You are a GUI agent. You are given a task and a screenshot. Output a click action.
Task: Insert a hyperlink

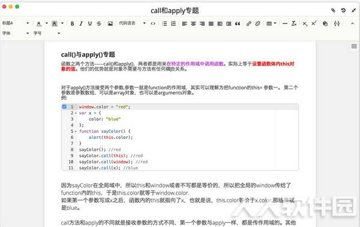[249, 23]
